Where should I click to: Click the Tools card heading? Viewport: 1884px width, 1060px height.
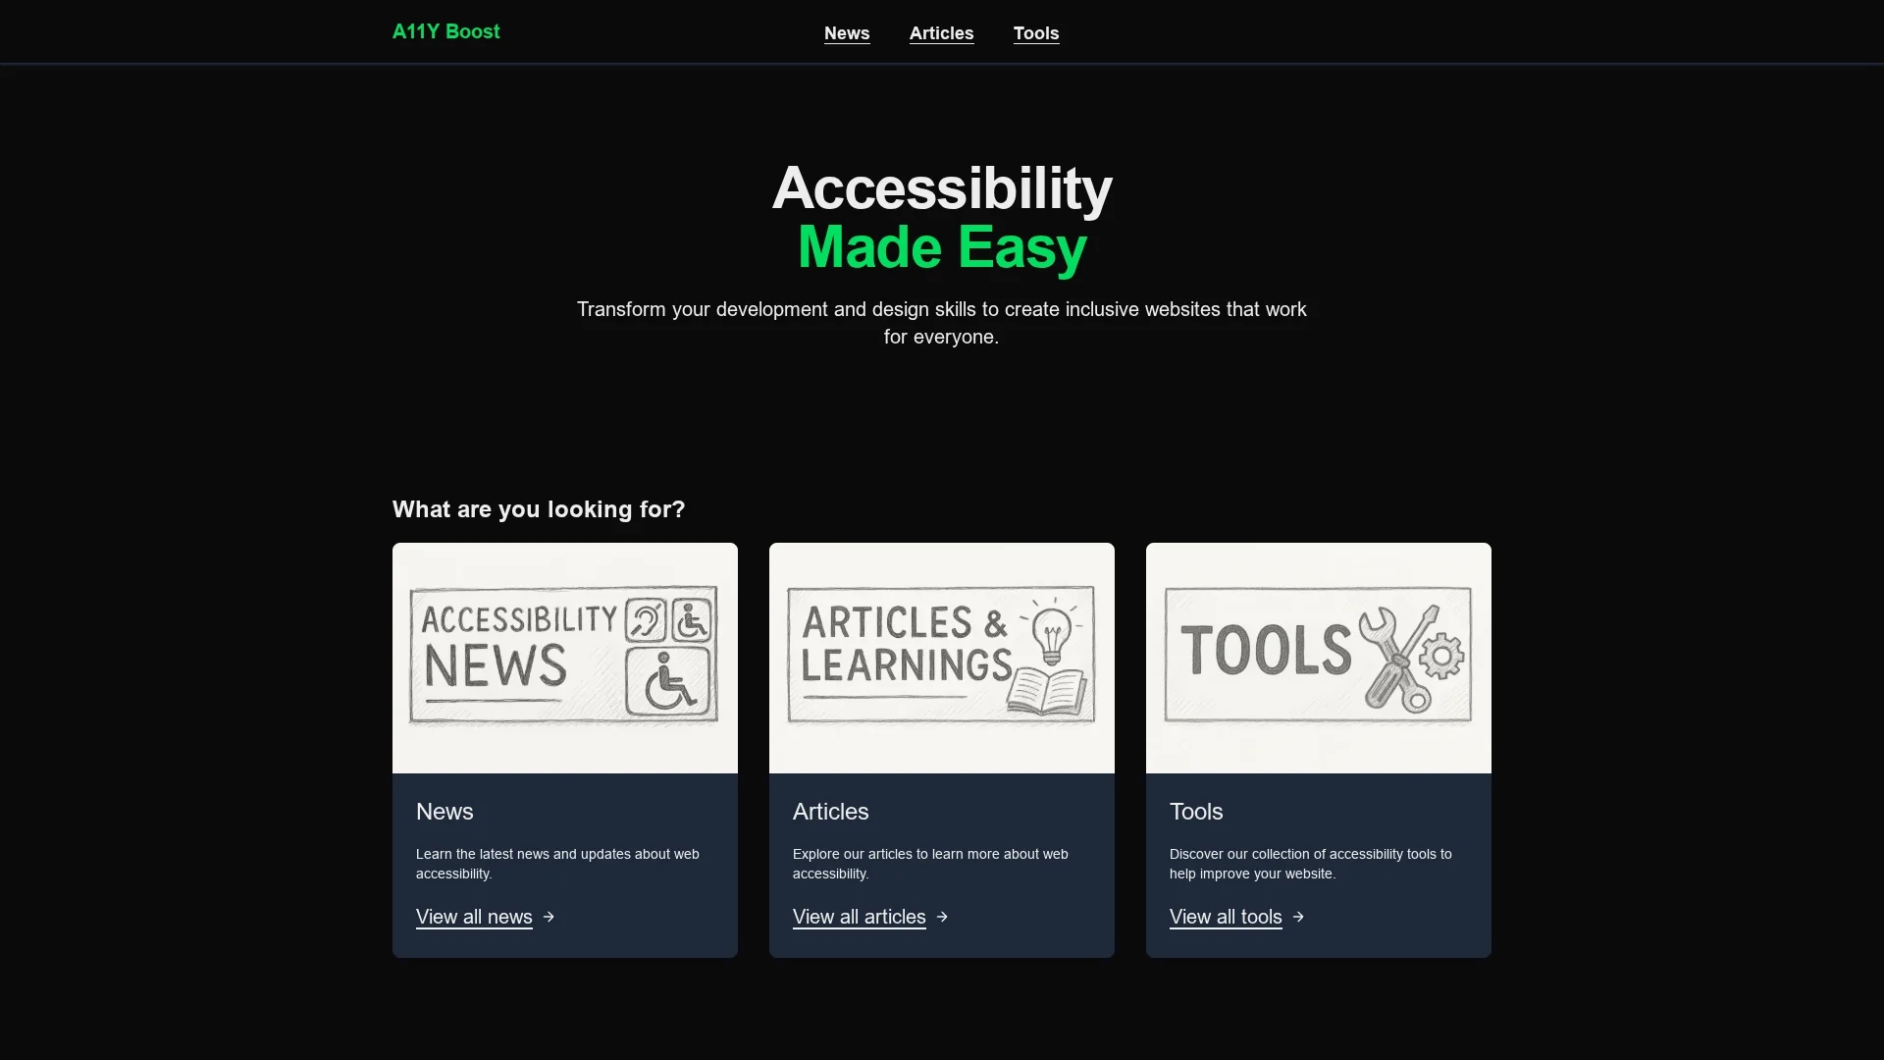(x=1196, y=812)
